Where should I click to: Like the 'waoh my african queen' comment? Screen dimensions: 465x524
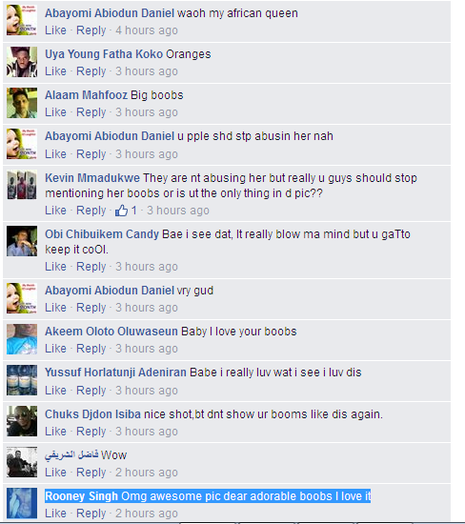pos(55,30)
